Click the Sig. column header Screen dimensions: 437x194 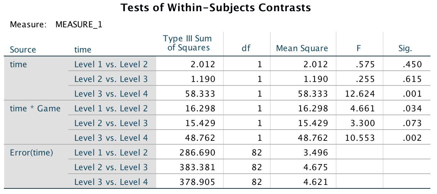405,48
